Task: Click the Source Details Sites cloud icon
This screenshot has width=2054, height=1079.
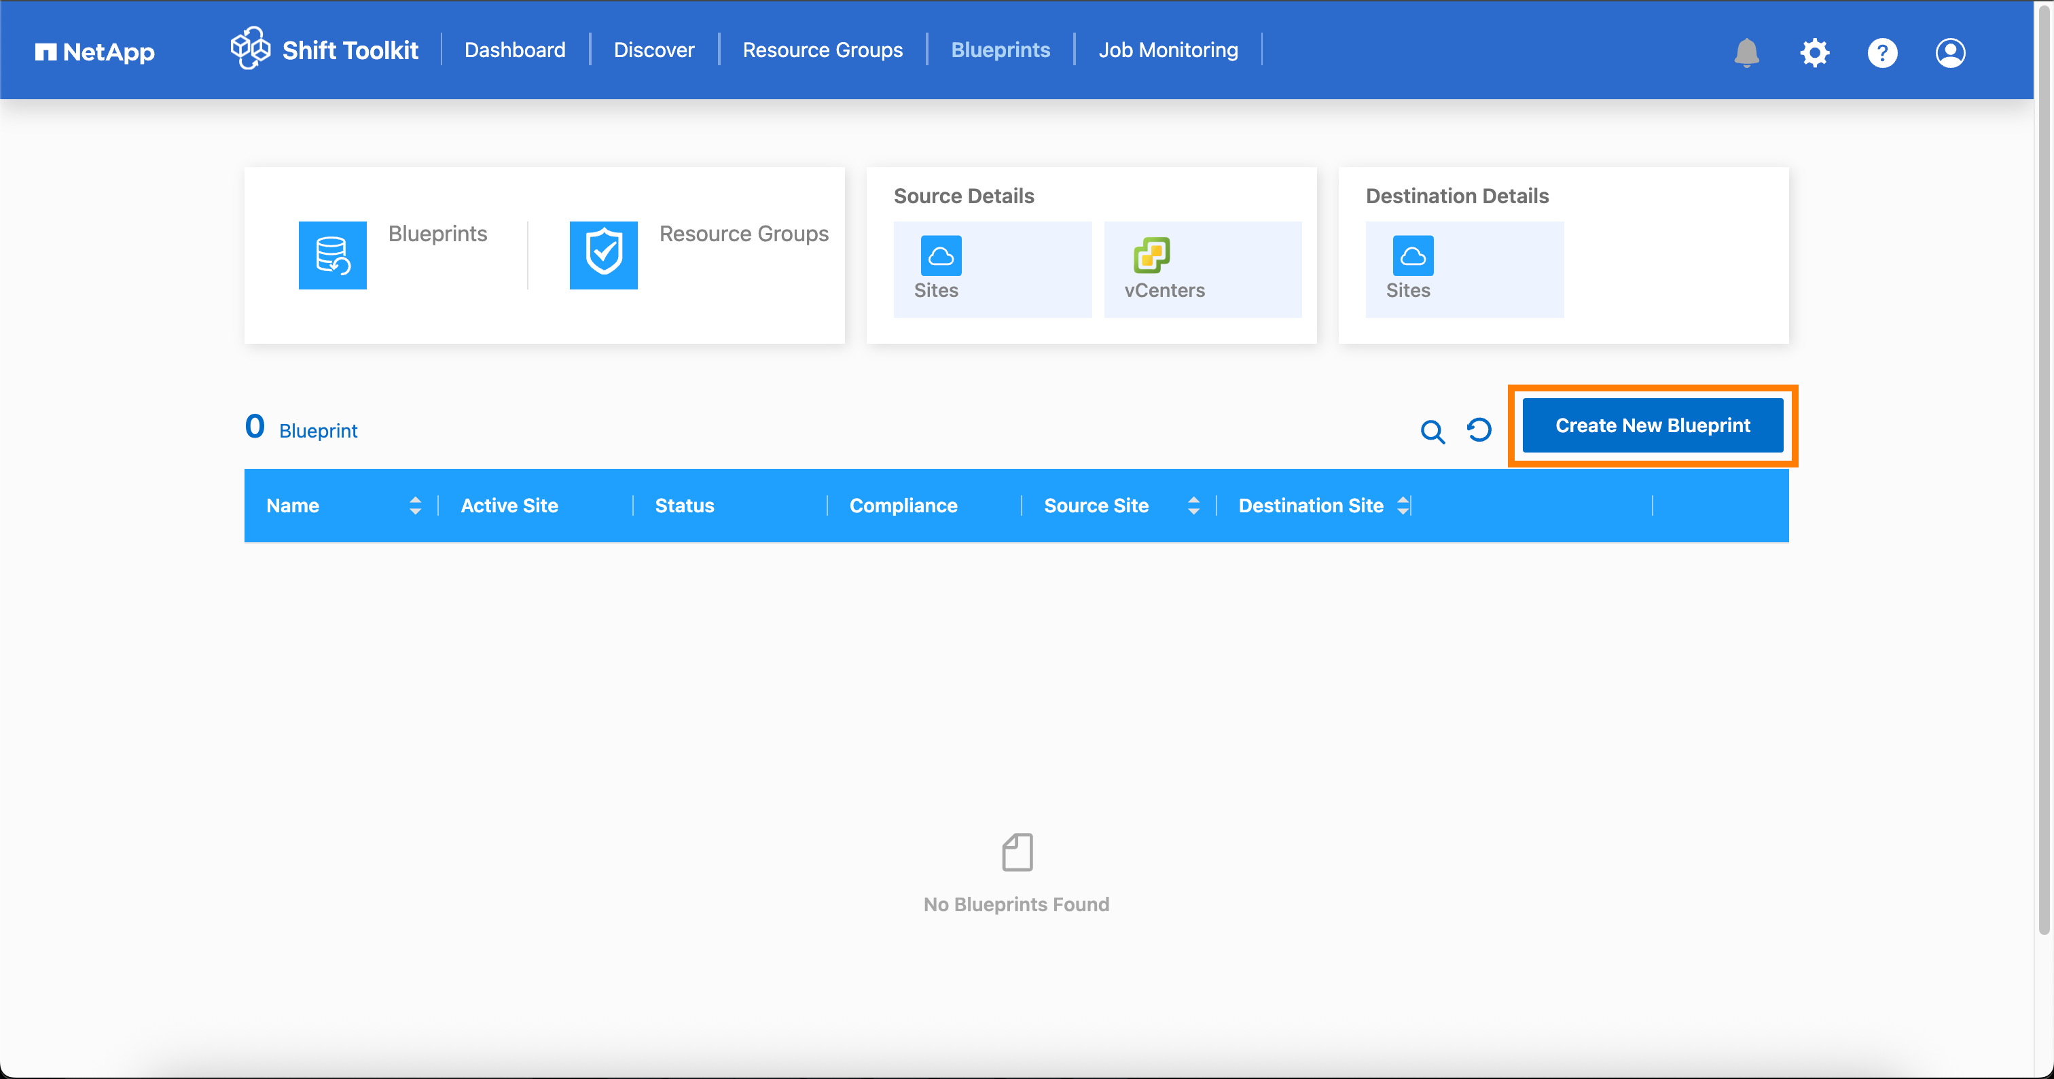Action: point(941,255)
